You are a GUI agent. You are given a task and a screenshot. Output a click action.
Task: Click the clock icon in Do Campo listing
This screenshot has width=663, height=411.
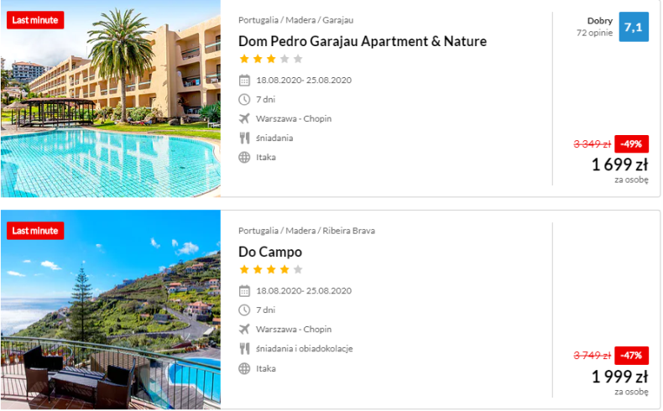[x=244, y=310]
